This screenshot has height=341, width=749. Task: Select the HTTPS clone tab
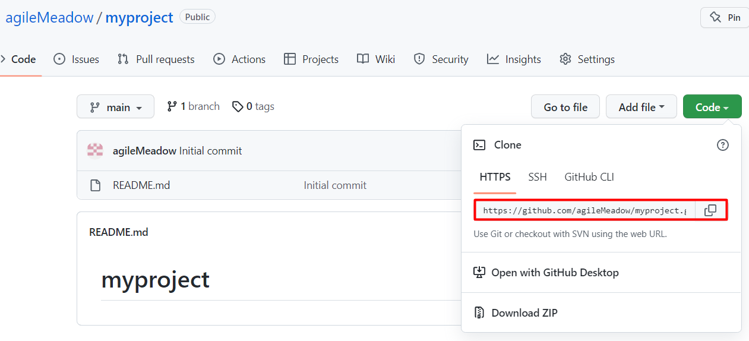(x=495, y=177)
